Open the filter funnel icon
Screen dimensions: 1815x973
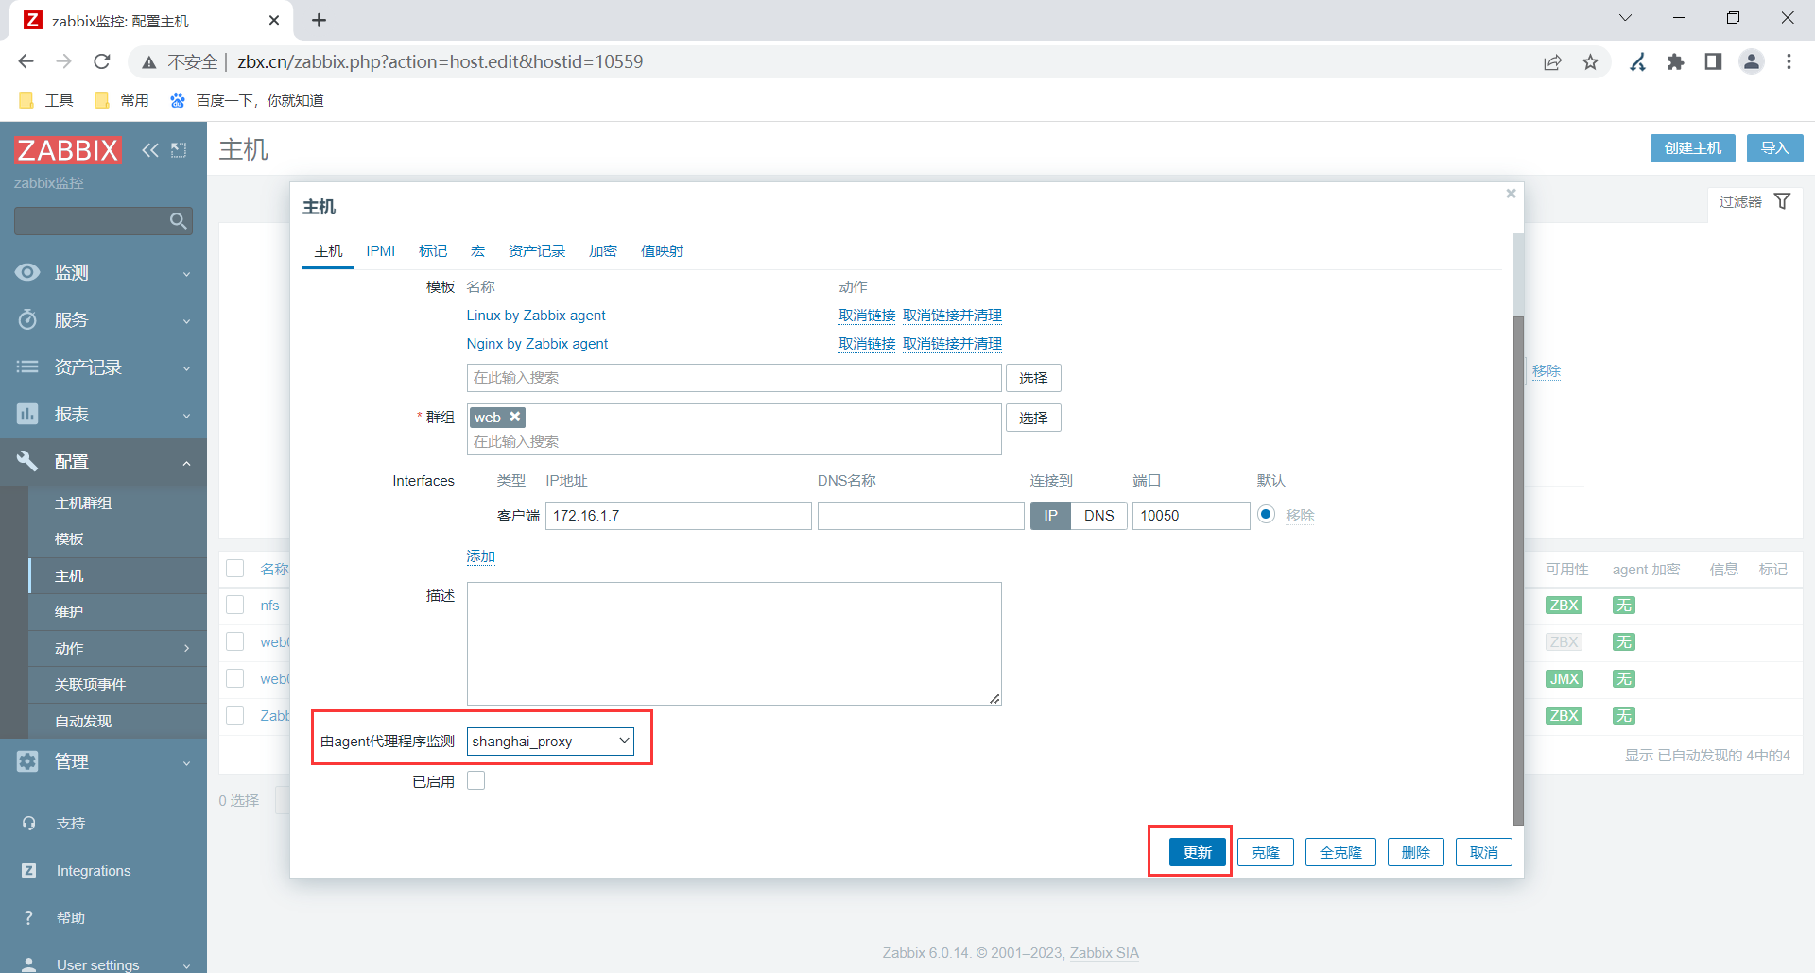(1782, 201)
